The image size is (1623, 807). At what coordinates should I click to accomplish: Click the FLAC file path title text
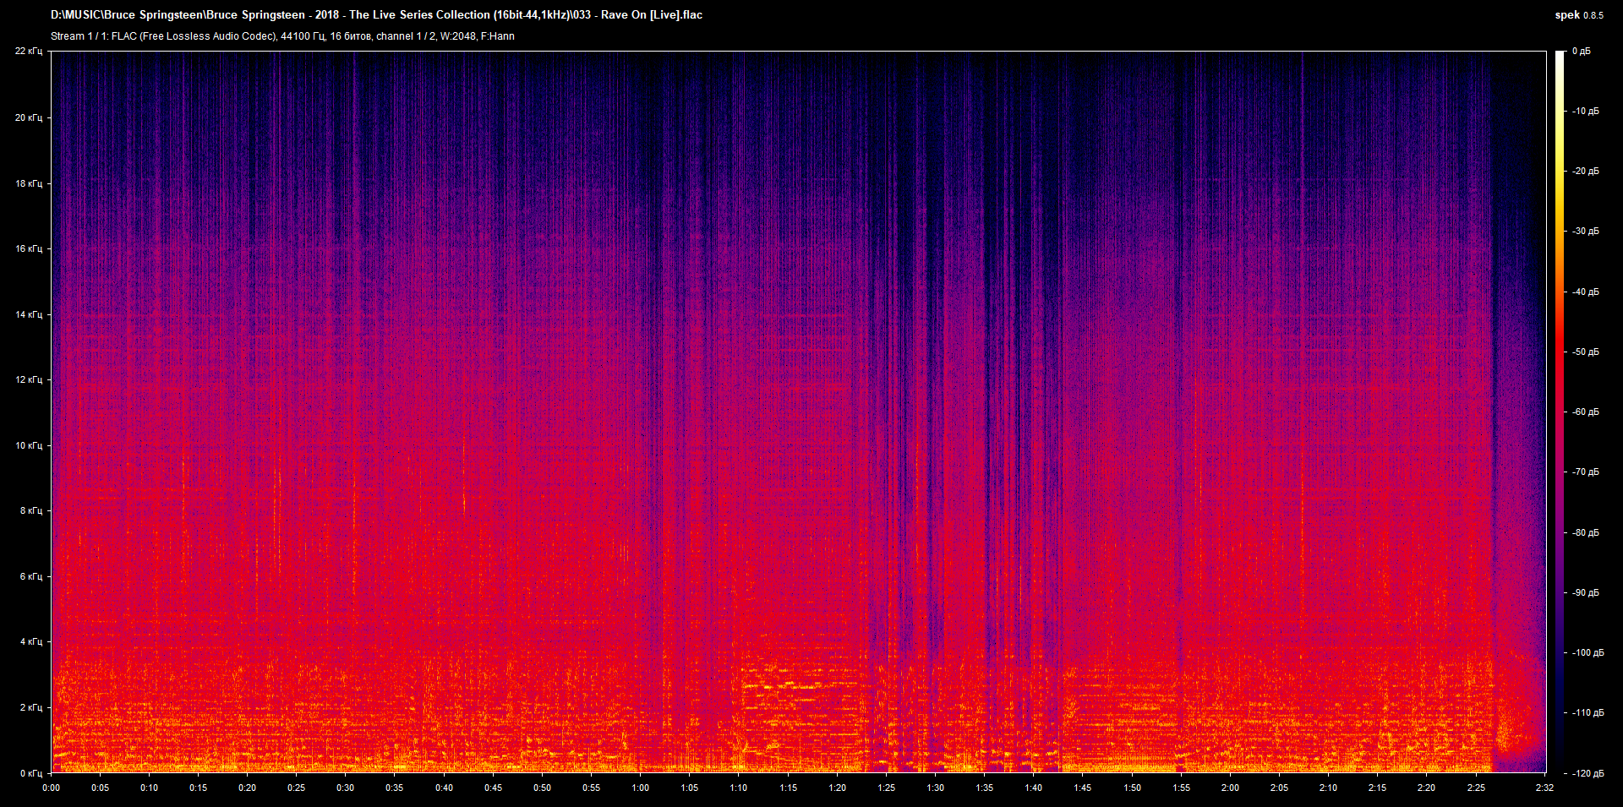pos(376,15)
